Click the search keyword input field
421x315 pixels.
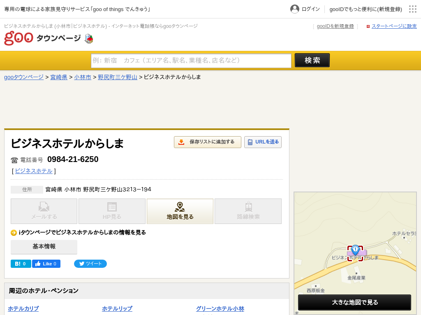coord(191,60)
